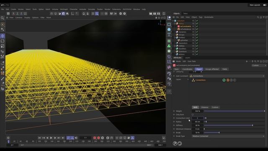
Task: Open the Break Type dropdown
Action: [x=228, y=136]
